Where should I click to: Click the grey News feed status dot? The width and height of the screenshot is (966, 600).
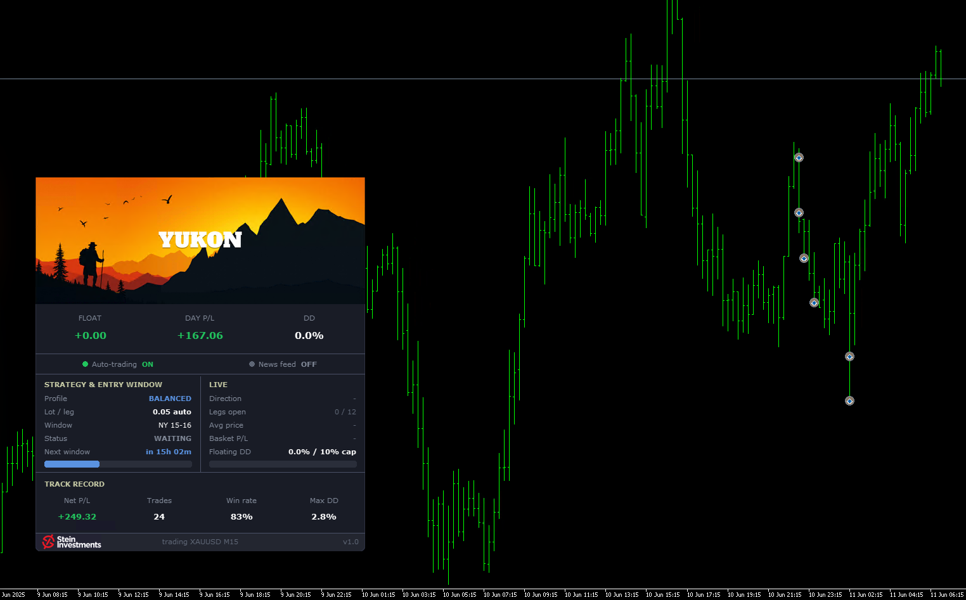pyautogui.click(x=252, y=364)
